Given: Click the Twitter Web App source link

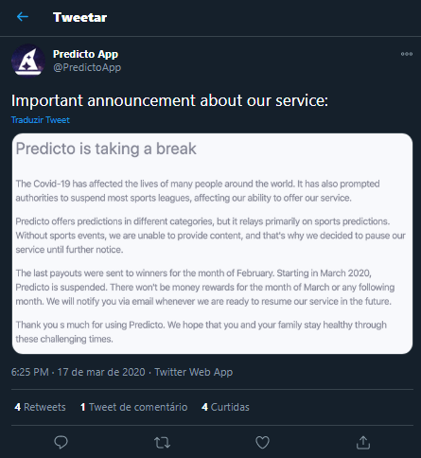Looking at the screenshot, I should (x=194, y=372).
